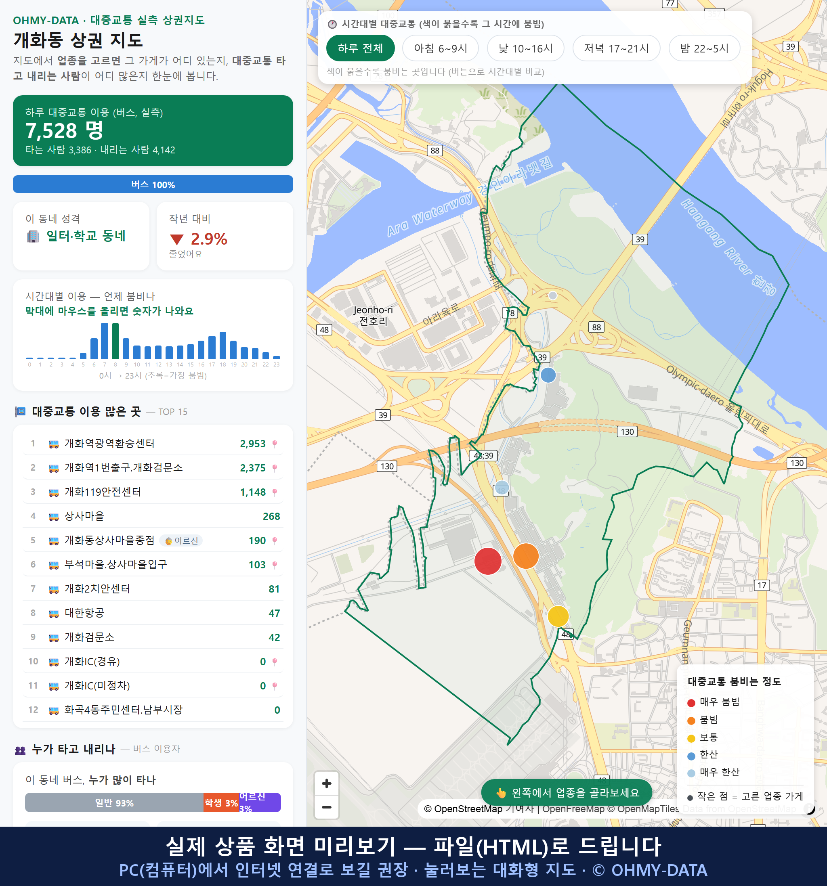Click the 작년 대비 2.9% card
The height and width of the screenshot is (886, 827).
coord(225,236)
